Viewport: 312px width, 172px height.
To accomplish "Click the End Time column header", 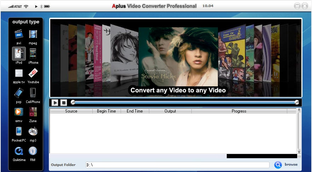I will 135,111.
